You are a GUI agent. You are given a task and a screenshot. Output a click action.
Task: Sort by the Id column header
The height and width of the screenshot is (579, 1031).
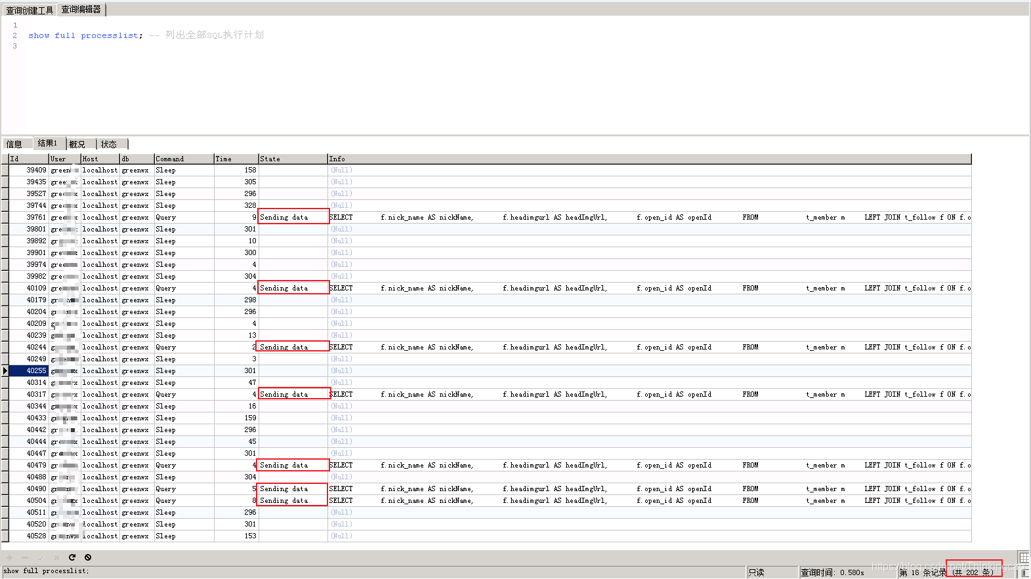coord(28,159)
